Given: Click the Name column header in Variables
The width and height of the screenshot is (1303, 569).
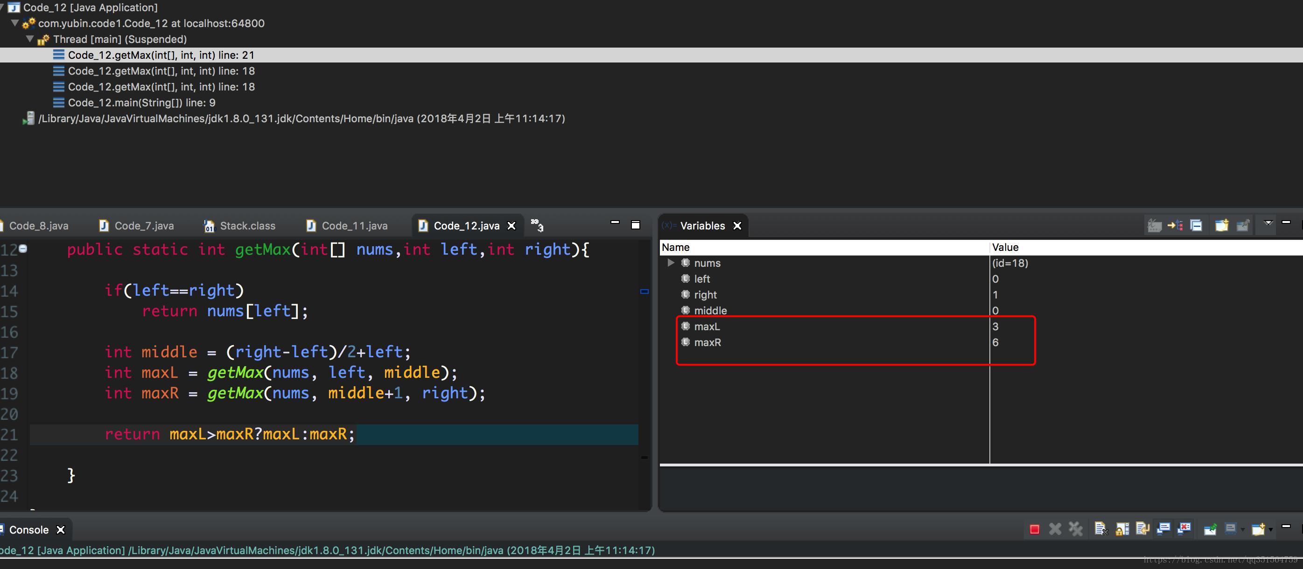Looking at the screenshot, I should [x=675, y=247].
